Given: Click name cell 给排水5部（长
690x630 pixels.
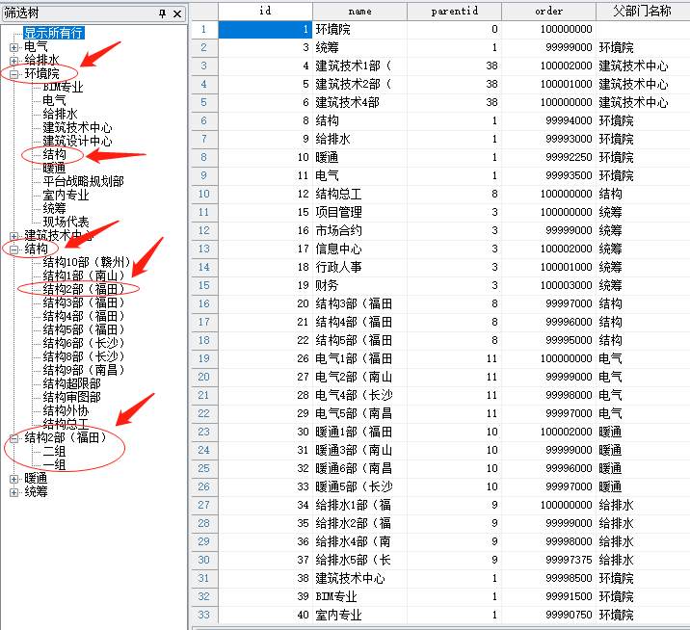Looking at the screenshot, I should coord(360,560).
